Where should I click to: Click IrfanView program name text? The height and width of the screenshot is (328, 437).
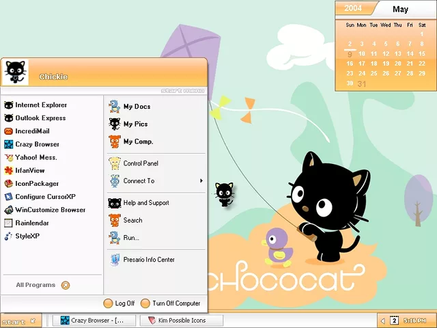pos(30,170)
